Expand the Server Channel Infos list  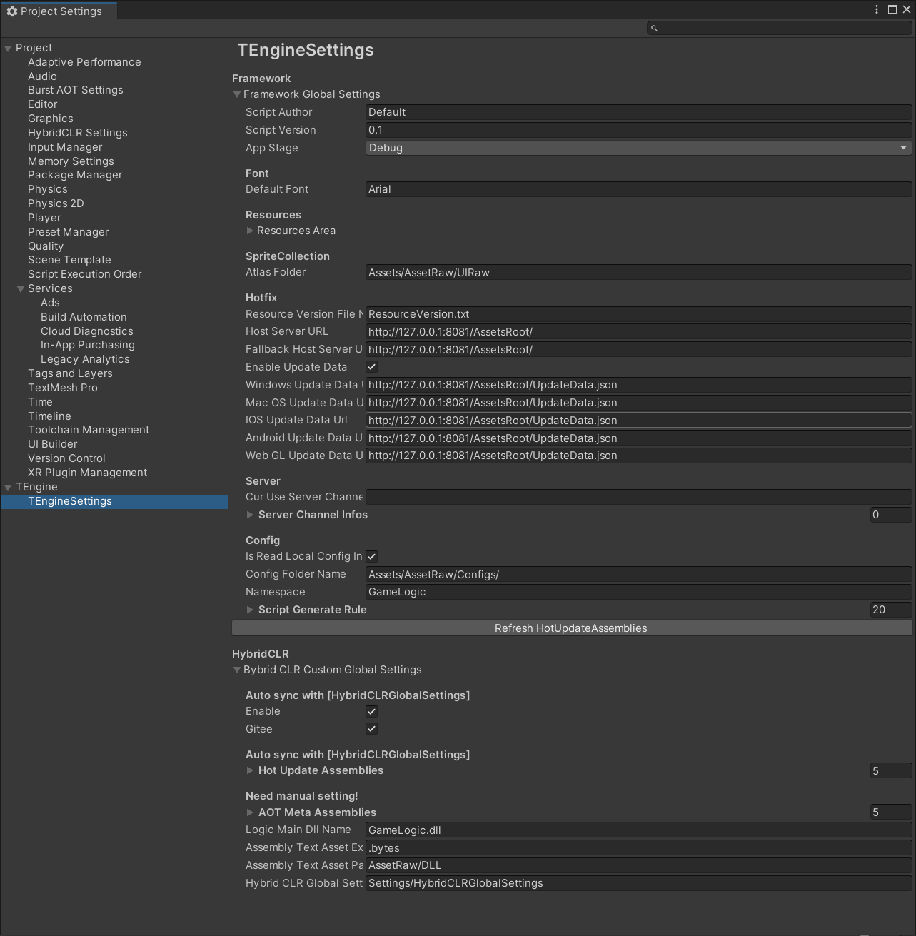pos(250,515)
